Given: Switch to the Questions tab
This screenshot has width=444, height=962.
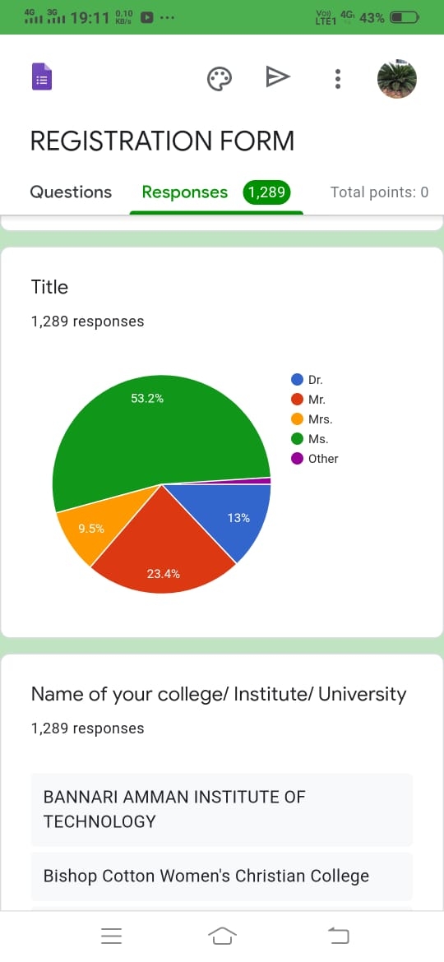Looking at the screenshot, I should point(71,192).
